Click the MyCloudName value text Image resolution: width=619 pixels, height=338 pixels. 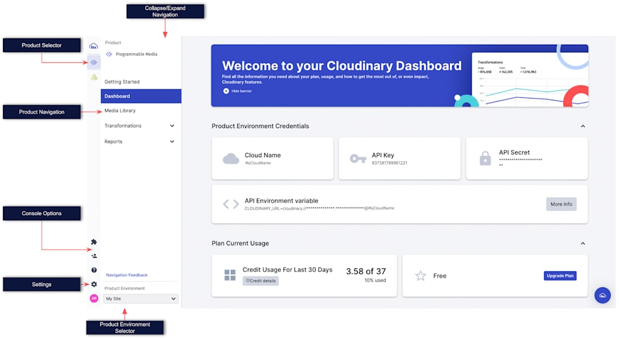pyautogui.click(x=258, y=163)
